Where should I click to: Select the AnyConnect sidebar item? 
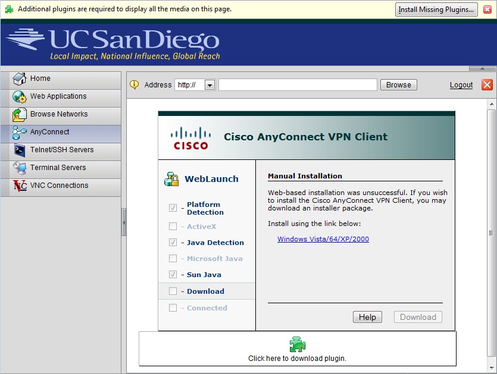click(x=61, y=133)
